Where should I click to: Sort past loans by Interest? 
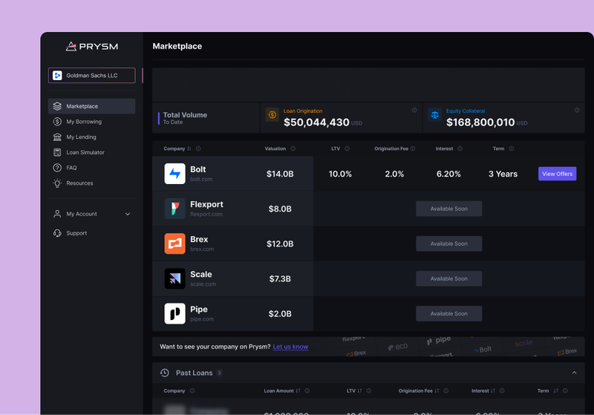(493, 391)
